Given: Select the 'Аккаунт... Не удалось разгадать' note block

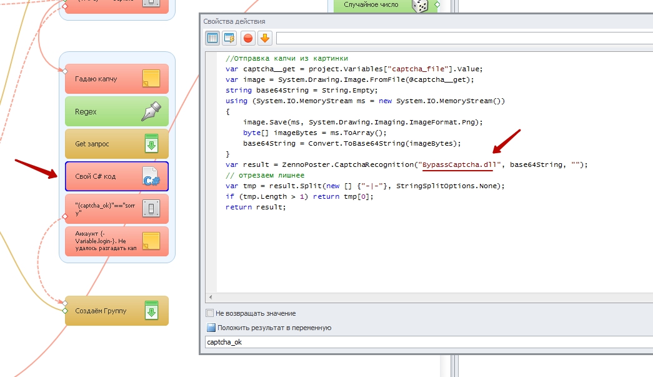Looking at the screenshot, I should [x=106, y=241].
